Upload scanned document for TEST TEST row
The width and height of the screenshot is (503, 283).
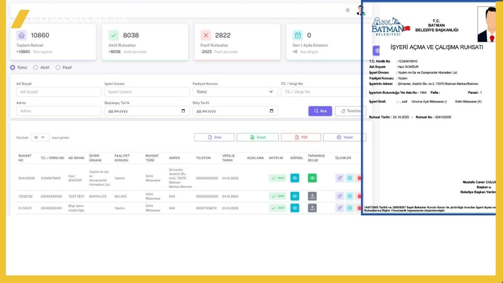[312, 196]
